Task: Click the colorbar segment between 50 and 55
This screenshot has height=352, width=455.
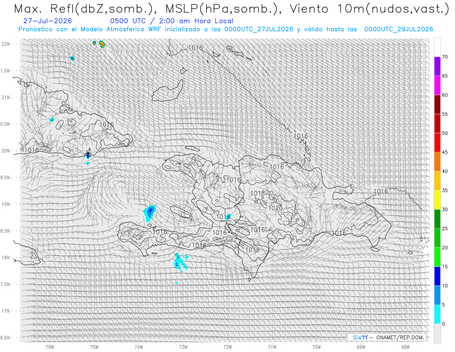Action: (x=437, y=123)
